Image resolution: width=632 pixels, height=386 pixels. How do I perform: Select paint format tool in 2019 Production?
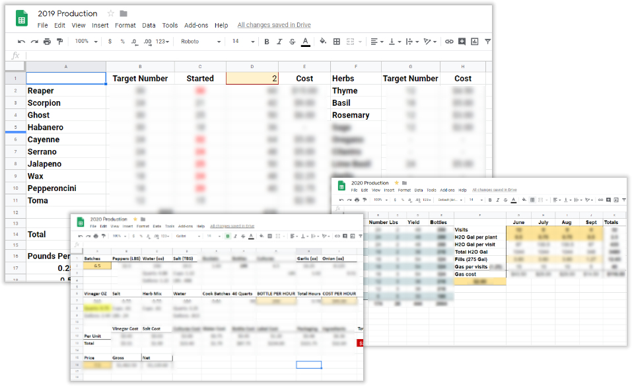60,42
